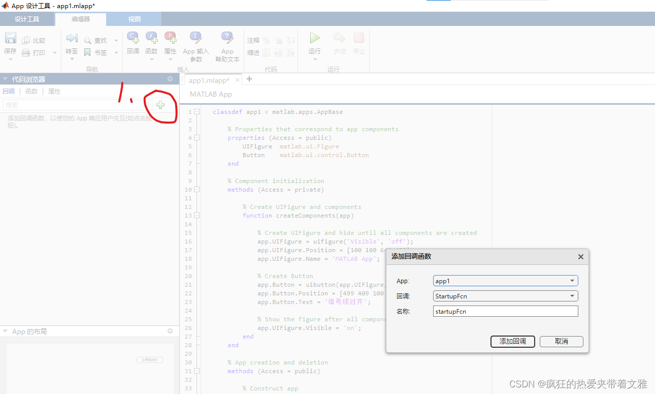Click the App 帮助文本 icon
Viewport: 655px width, 394px height.
click(227, 38)
